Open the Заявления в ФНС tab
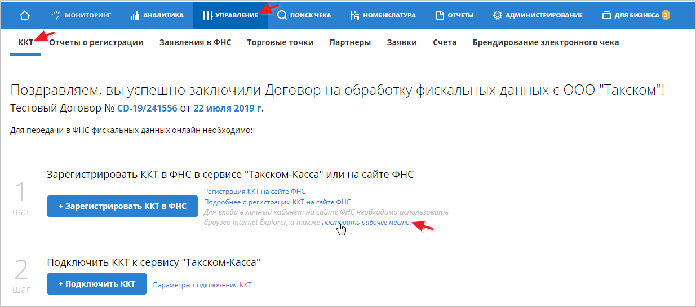 [x=195, y=42]
